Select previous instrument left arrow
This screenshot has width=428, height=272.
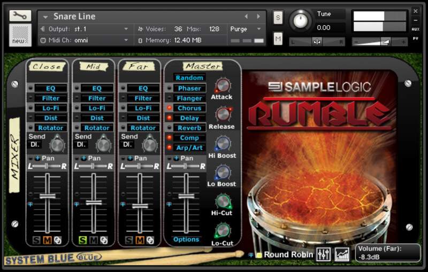coord(246,17)
